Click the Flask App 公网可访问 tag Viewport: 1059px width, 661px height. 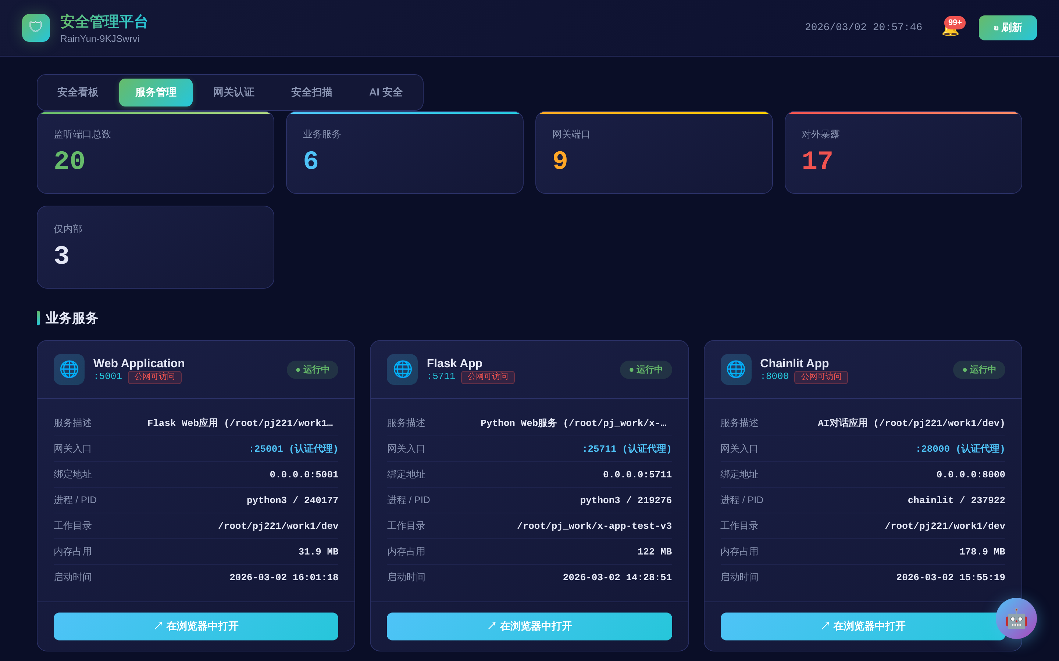point(488,377)
